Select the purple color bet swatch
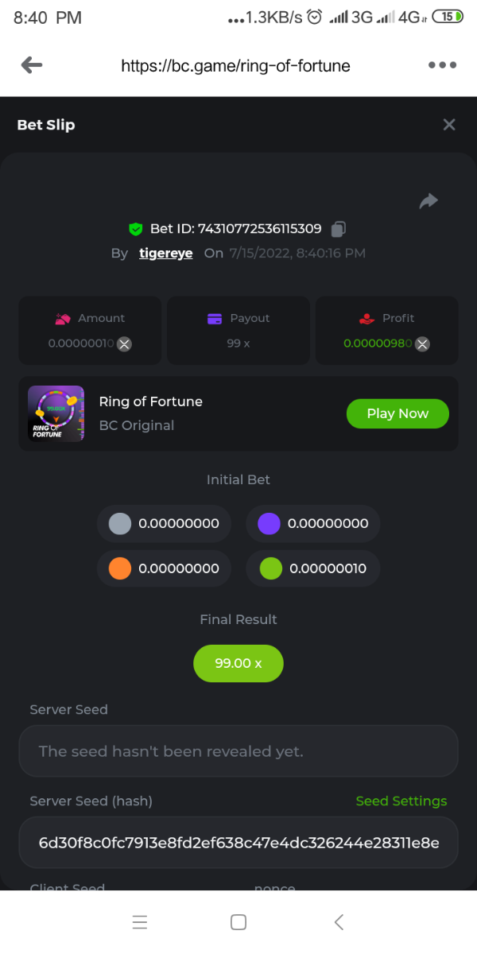This screenshot has width=477, height=954. tap(270, 524)
